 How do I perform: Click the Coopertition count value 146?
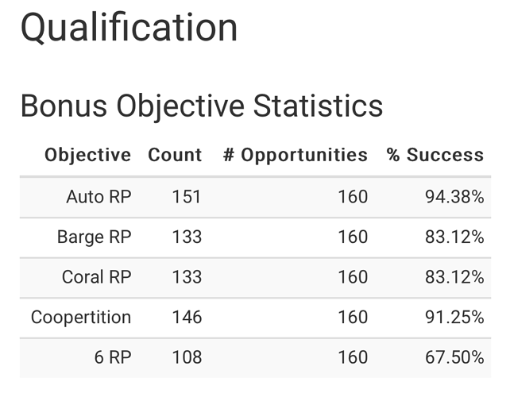tap(187, 317)
